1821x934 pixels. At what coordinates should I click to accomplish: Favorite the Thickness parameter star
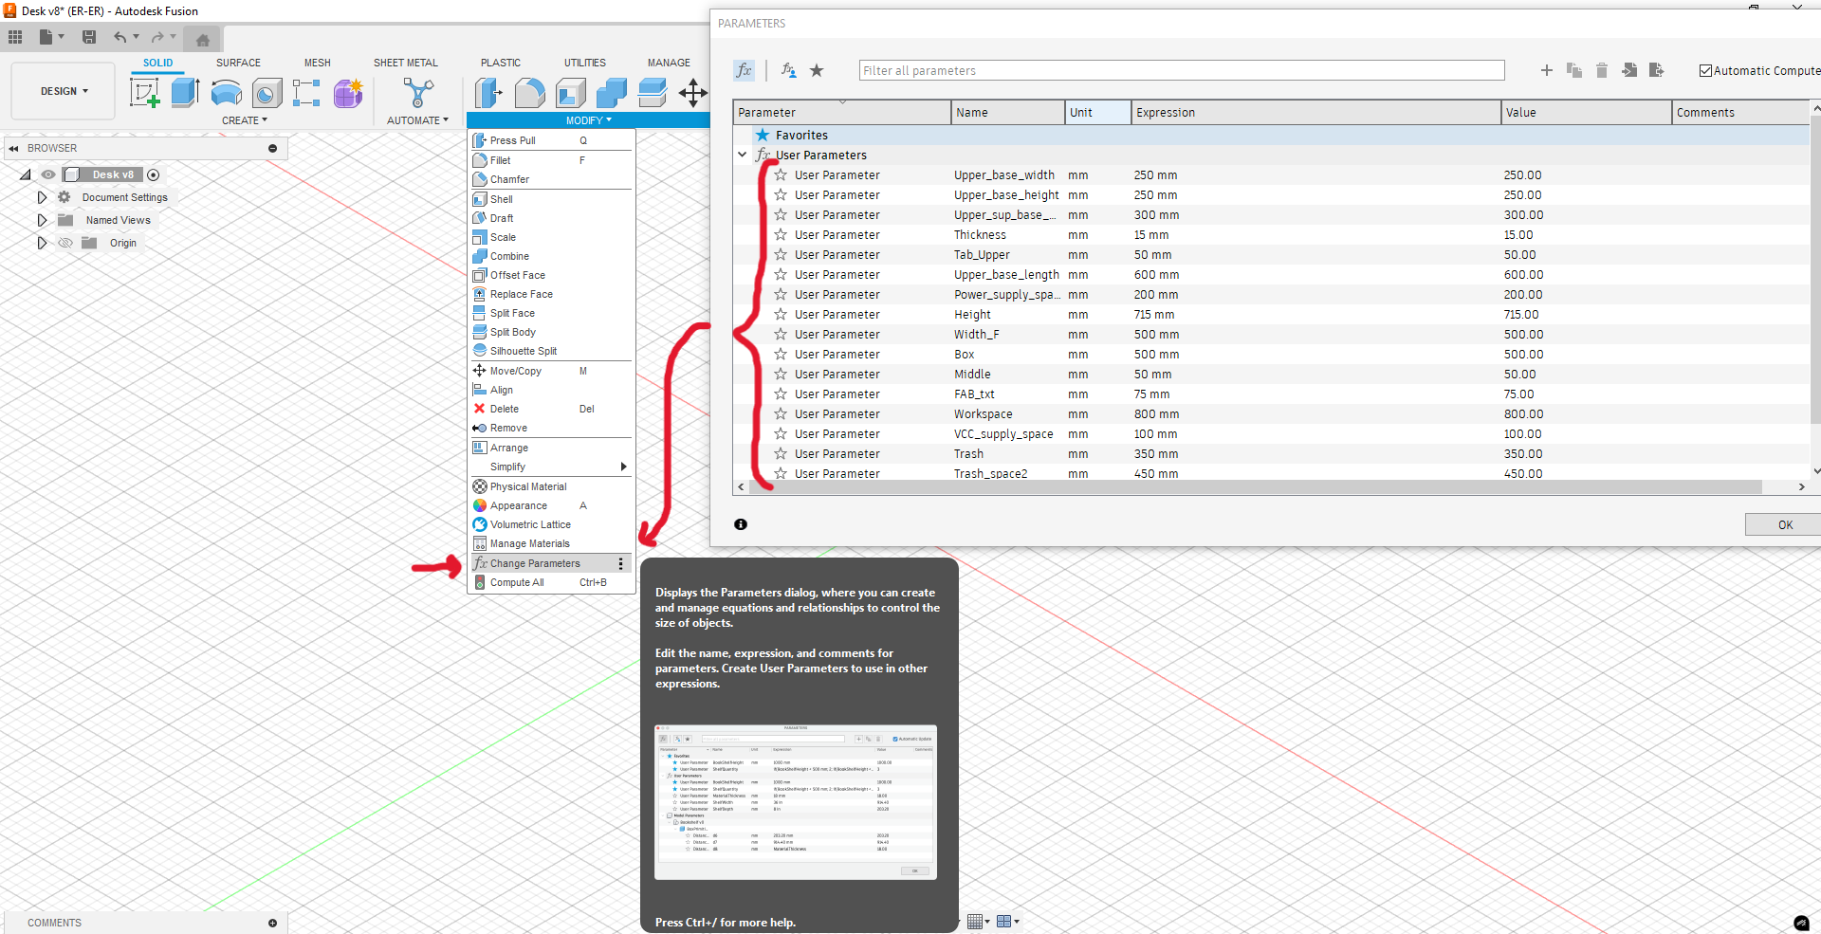click(x=781, y=234)
